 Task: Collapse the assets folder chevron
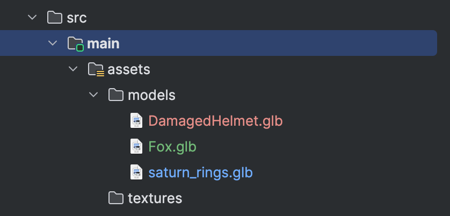pos(73,69)
